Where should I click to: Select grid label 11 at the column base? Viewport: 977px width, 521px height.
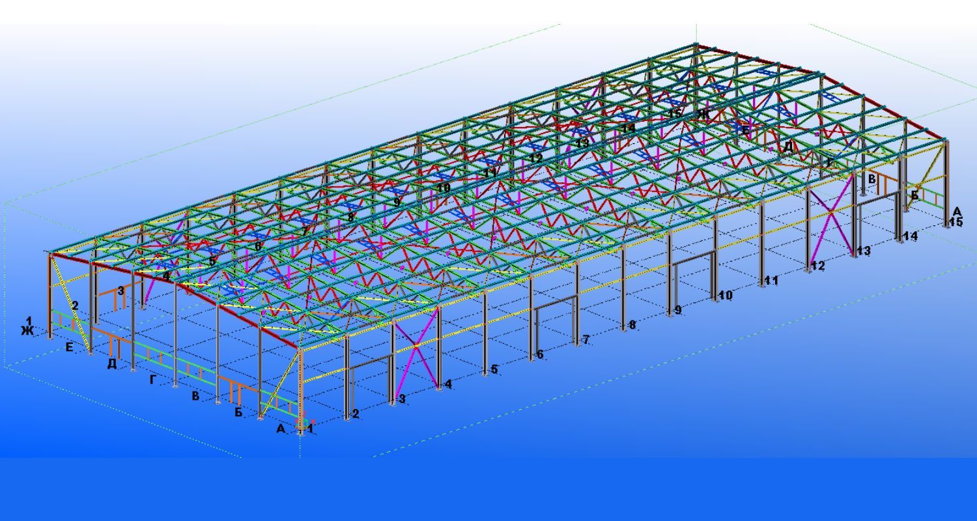pyautogui.click(x=772, y=281)
